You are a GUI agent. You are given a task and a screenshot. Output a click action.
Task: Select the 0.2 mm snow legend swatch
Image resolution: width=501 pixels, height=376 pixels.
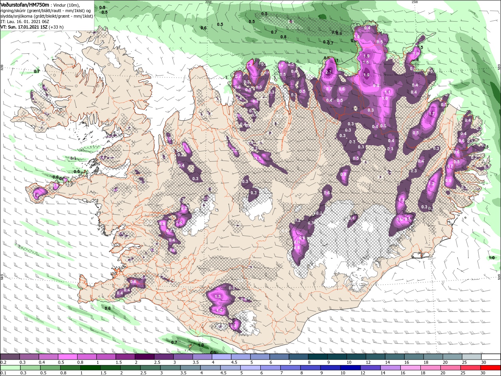tap(10, 357)
